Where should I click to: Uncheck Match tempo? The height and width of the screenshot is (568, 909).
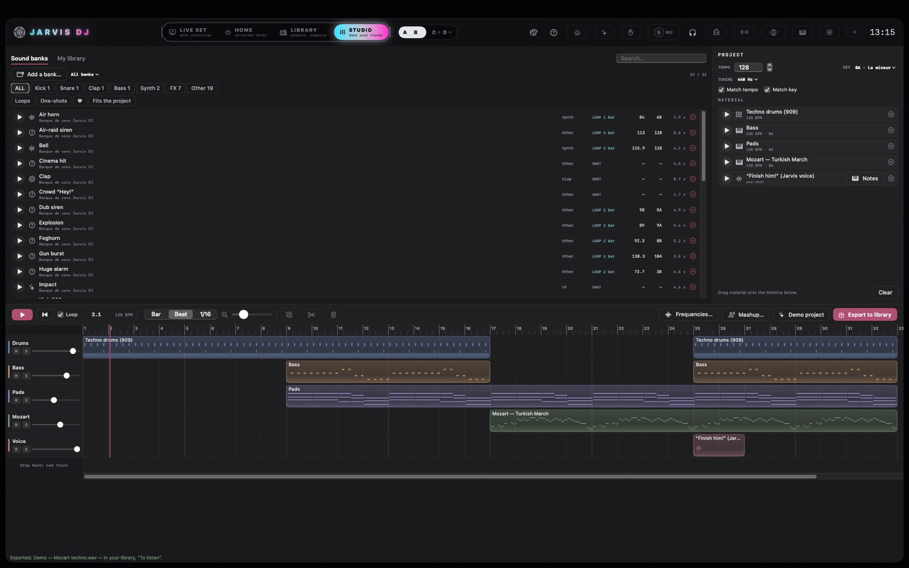point(721,90)
